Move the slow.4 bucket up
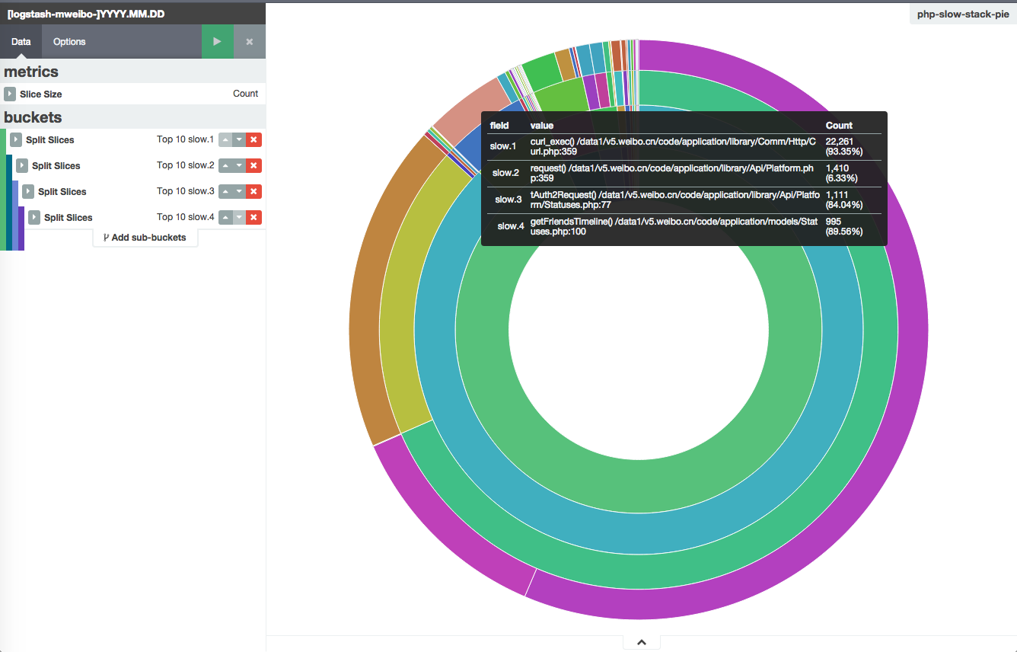This screenshot has width=1017, height=652. point(225,218)
